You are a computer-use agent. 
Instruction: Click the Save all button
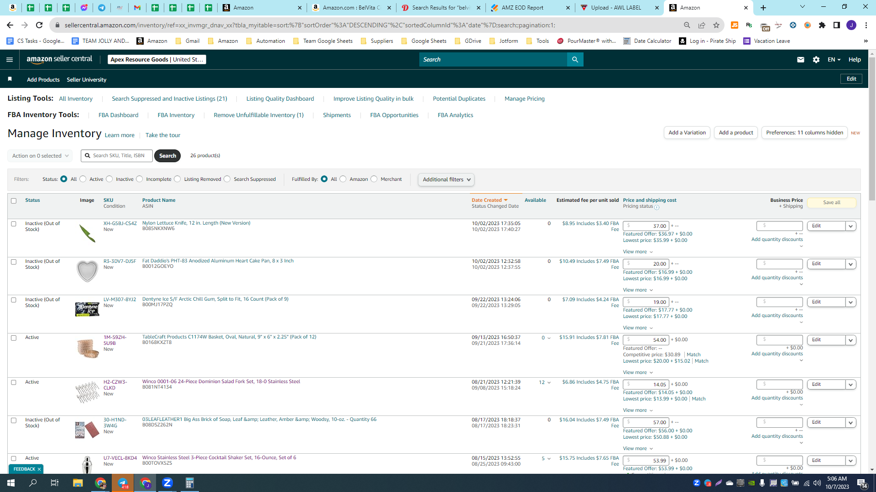832,203
